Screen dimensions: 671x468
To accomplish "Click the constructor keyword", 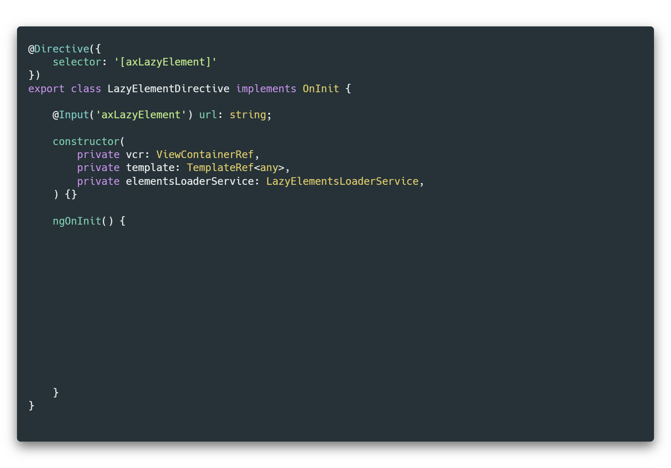I will pyautogui.click(x=86, y=141).
